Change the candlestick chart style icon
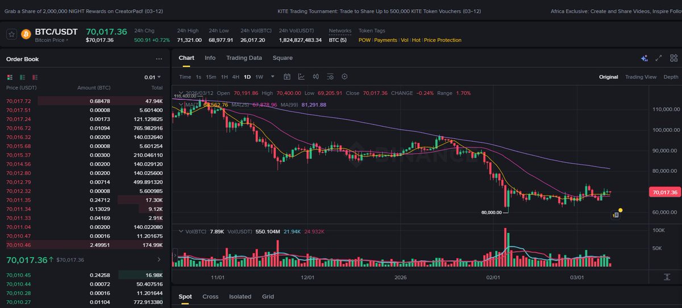Image resolution: width=682 pixels, height=308 pixels. (x=315, y=77)
